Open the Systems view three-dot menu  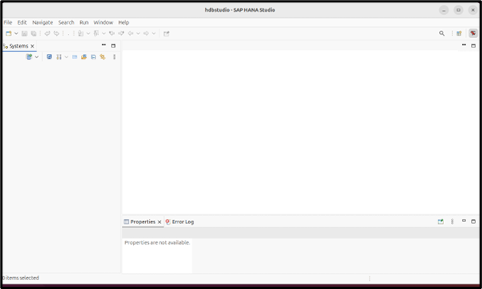point(114,57)
